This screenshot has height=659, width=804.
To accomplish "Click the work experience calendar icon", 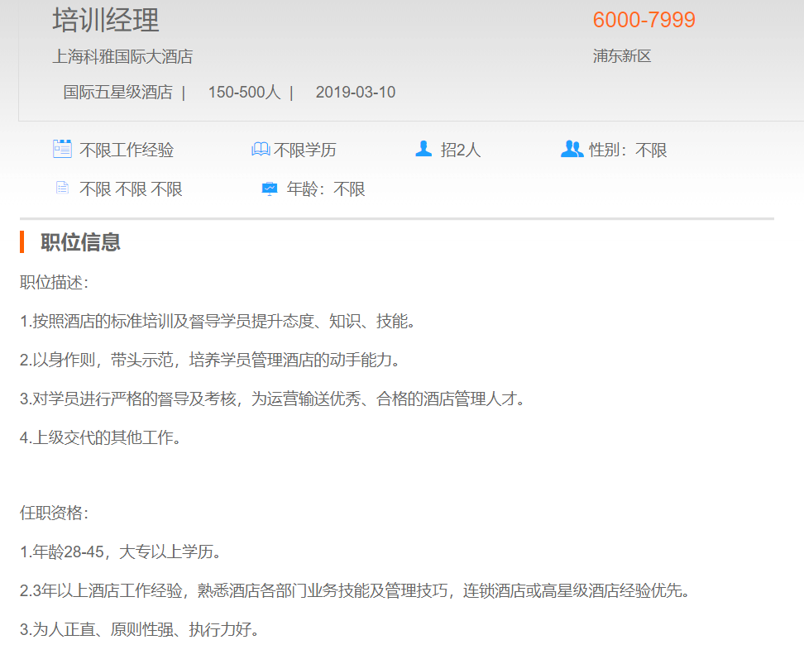I will click(62, 149).
